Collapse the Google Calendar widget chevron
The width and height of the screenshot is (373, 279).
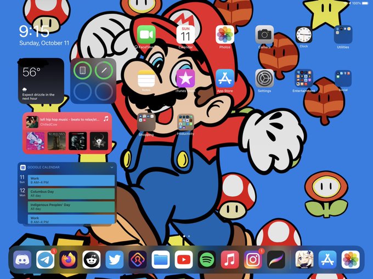112,167
